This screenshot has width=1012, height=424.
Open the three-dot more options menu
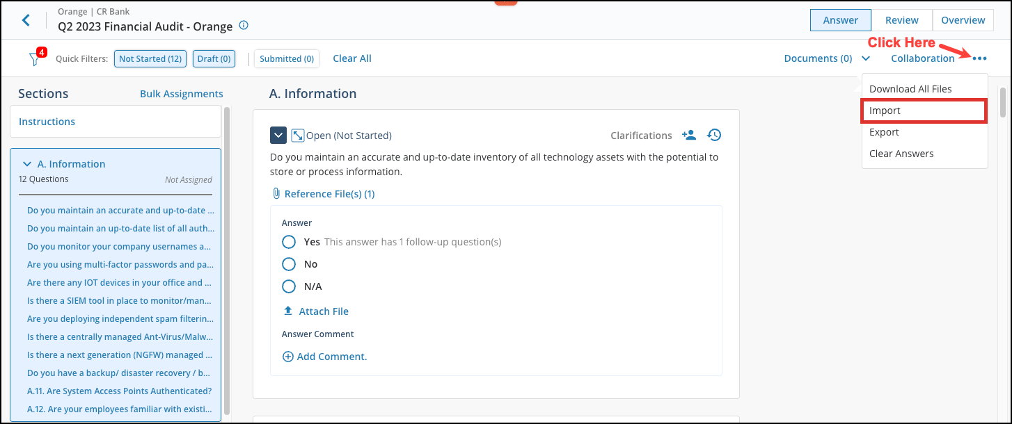pyautogui.click(x=980, y=58)
